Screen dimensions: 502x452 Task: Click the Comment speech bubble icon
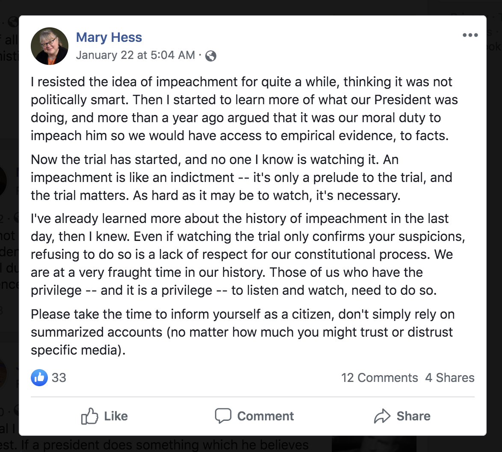point(223,416)
